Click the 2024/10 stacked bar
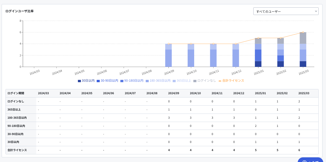This screenshot has height=162, width=326. click(191, 55)
